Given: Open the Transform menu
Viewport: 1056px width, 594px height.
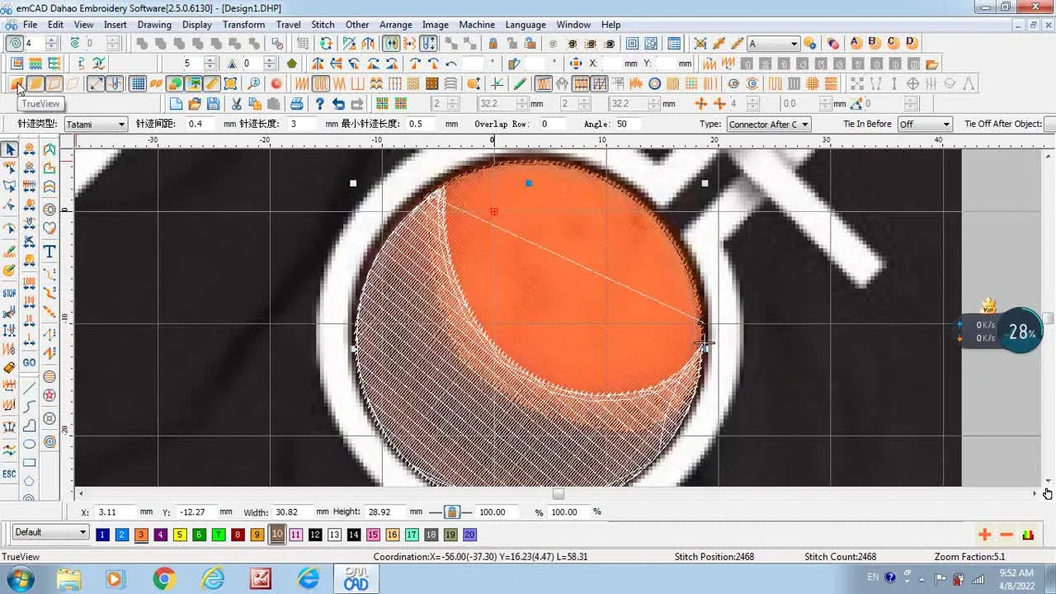Looking at the screenshot, I should click(243, 24).
